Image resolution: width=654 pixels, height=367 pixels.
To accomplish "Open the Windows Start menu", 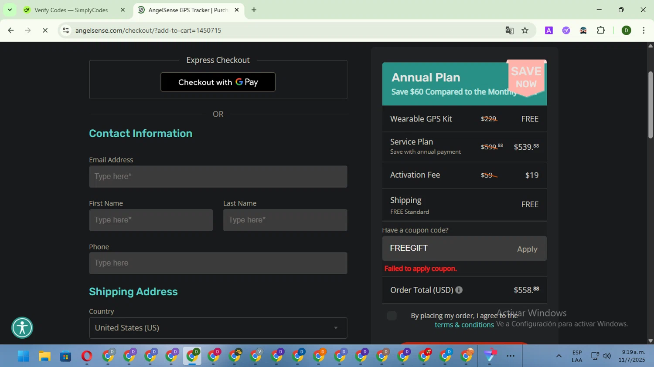I will pyautogui.click(x=24, y=357).
